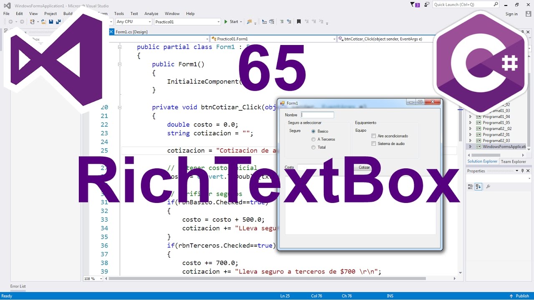This screenshot has width=534, height=300.
Task: Open the Analyze menu
Action: (x=151, y=14)
